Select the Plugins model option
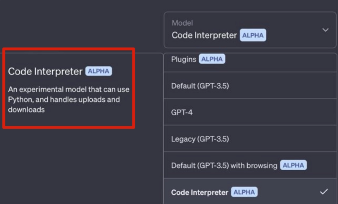The width and height of the screenshot is (338, 204). pos(183,60)
